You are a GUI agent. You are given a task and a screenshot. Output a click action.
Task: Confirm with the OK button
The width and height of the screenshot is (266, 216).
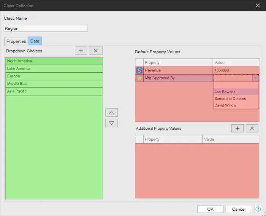[210, 209]
